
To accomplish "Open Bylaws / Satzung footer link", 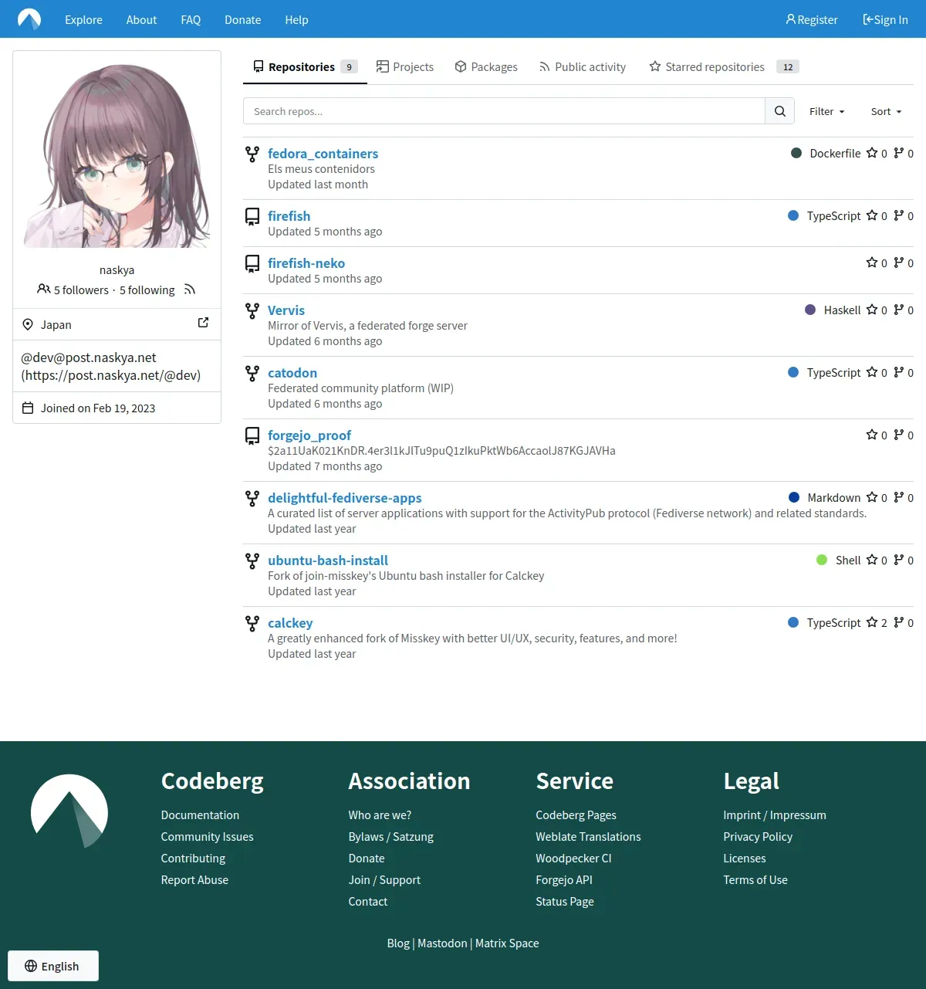I will click(x=390, y=836).
